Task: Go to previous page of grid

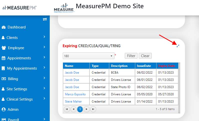Action: (73, 109)
